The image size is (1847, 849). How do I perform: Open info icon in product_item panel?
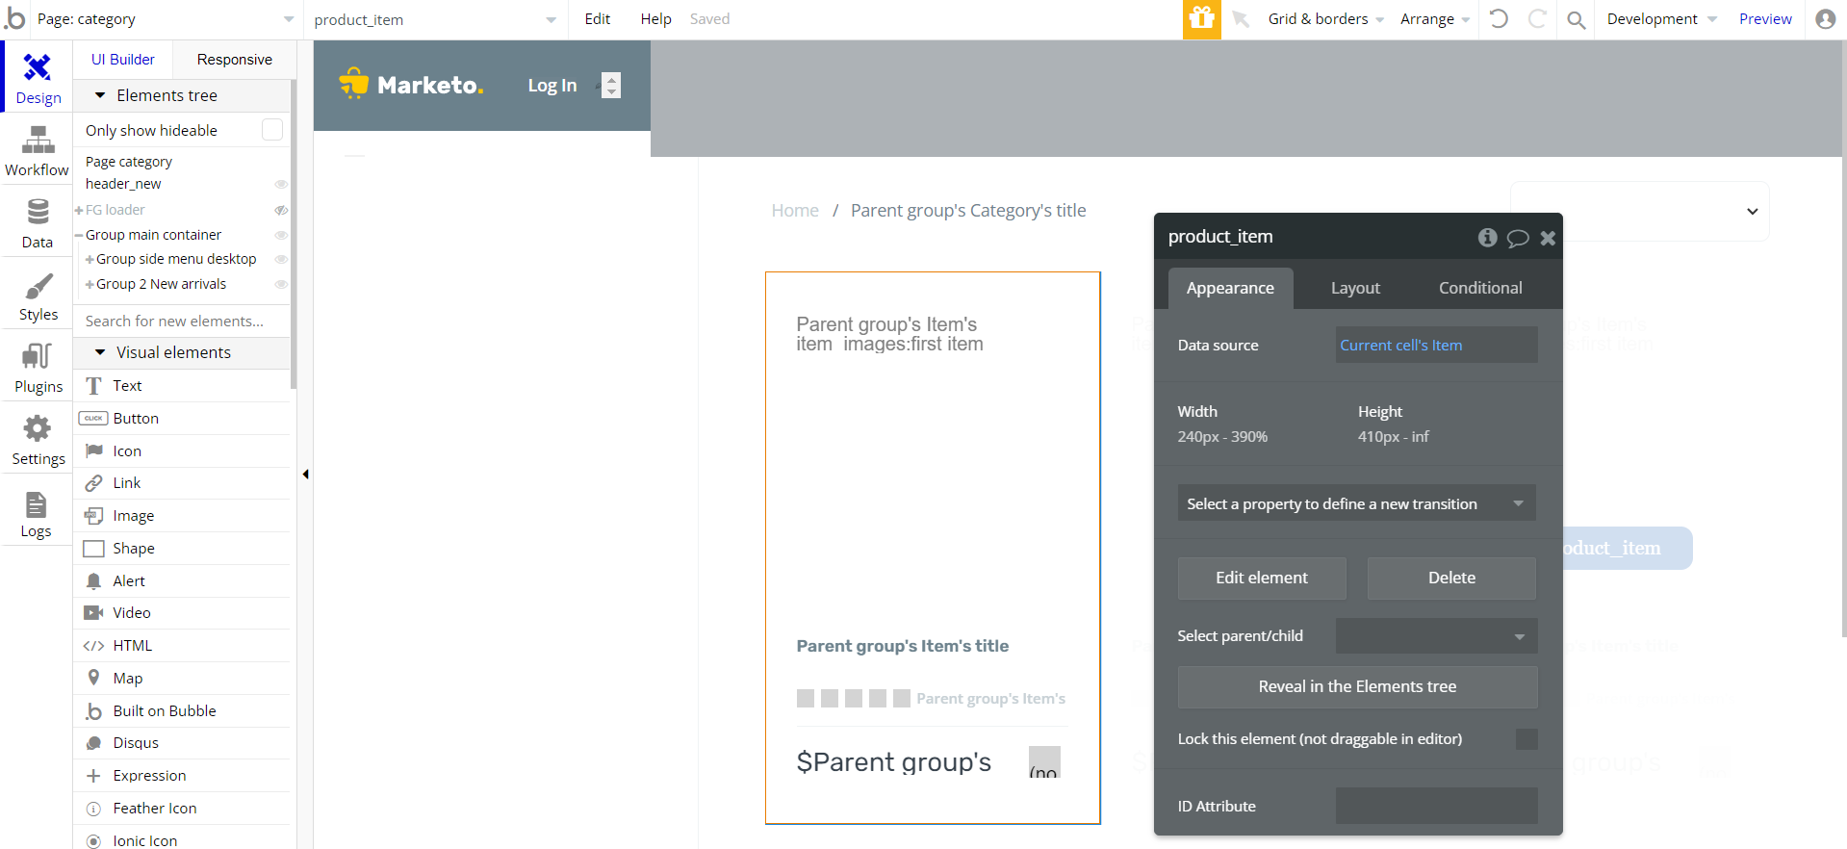point(1487,237)
